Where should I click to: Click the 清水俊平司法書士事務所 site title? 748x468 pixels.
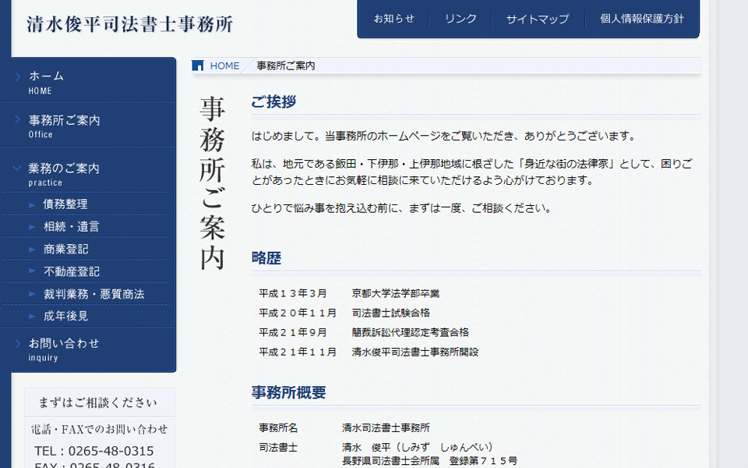[x=130, y=24]
